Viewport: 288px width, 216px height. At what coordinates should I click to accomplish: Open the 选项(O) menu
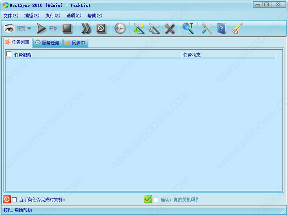(74, 16)
